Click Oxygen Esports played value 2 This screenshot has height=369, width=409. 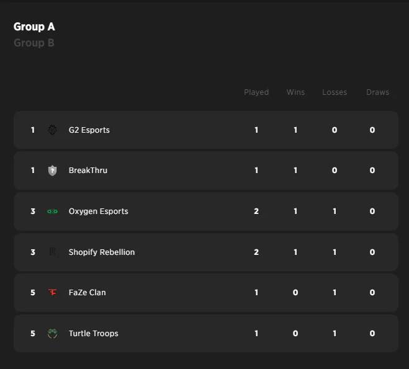coord(256,211)
